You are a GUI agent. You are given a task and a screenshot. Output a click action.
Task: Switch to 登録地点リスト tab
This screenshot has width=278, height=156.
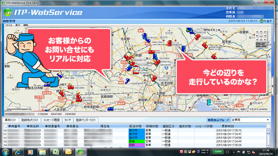(30, 120)
